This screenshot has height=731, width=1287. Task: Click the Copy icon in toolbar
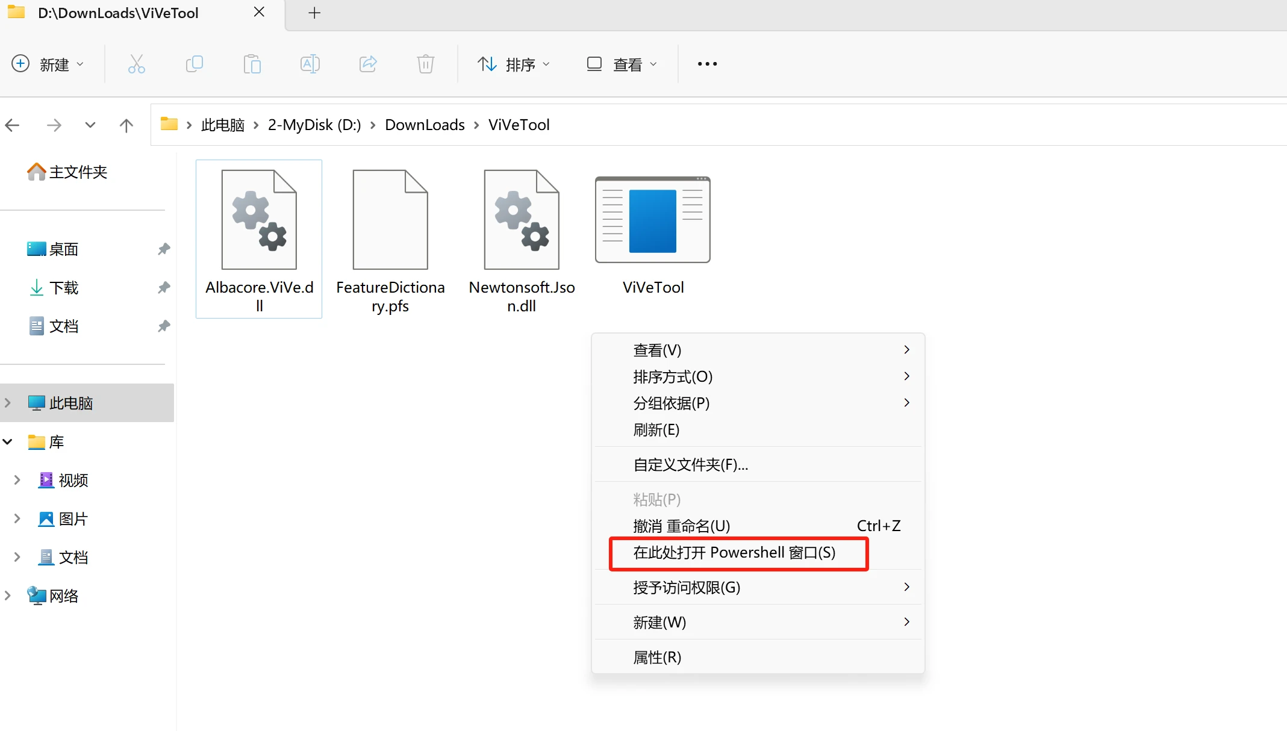[195, 64]
